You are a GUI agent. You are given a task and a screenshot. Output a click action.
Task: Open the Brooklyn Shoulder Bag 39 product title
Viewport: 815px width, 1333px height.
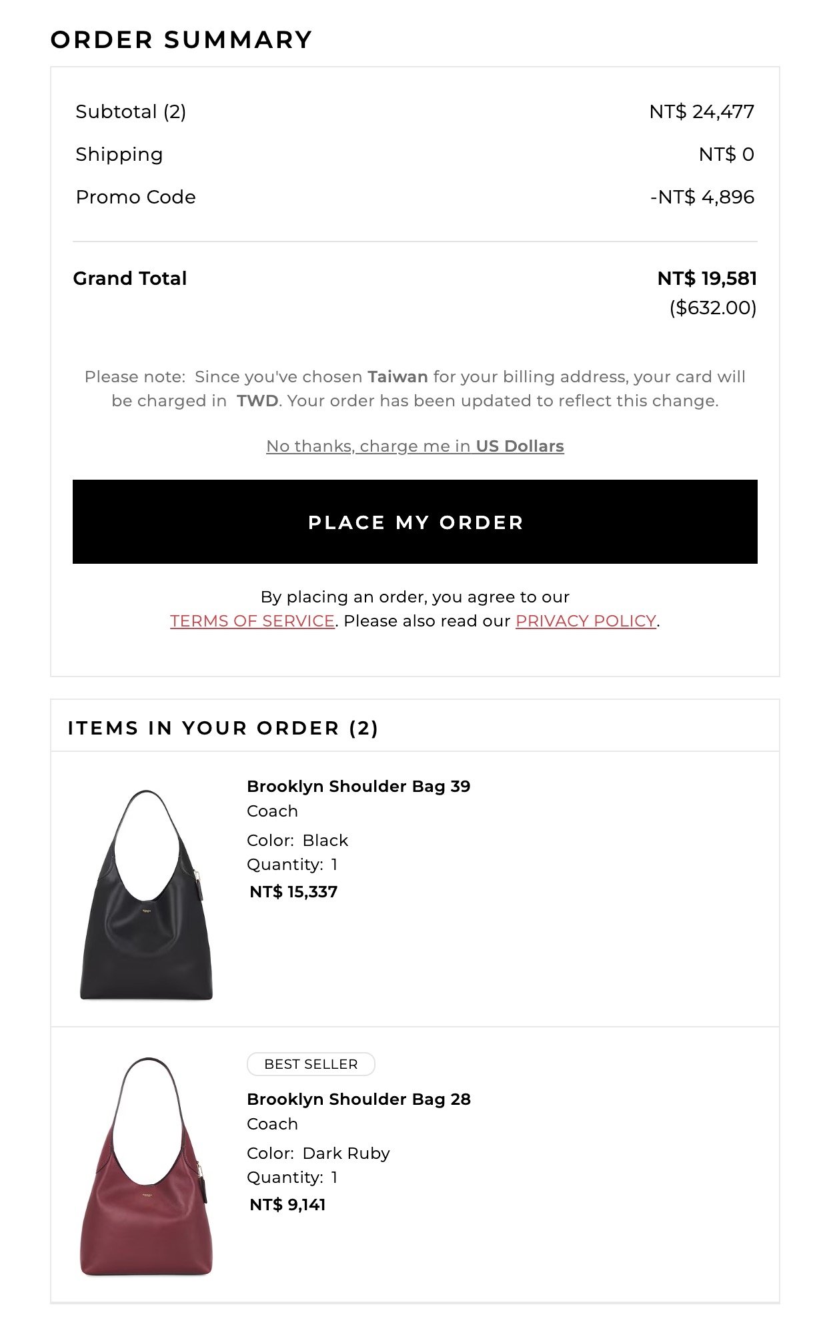point(358,786)
